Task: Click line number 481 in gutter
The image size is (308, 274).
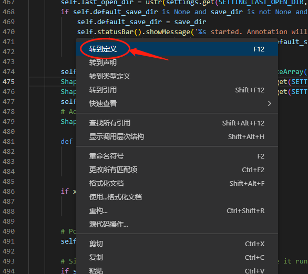Action: pos(8,141)
